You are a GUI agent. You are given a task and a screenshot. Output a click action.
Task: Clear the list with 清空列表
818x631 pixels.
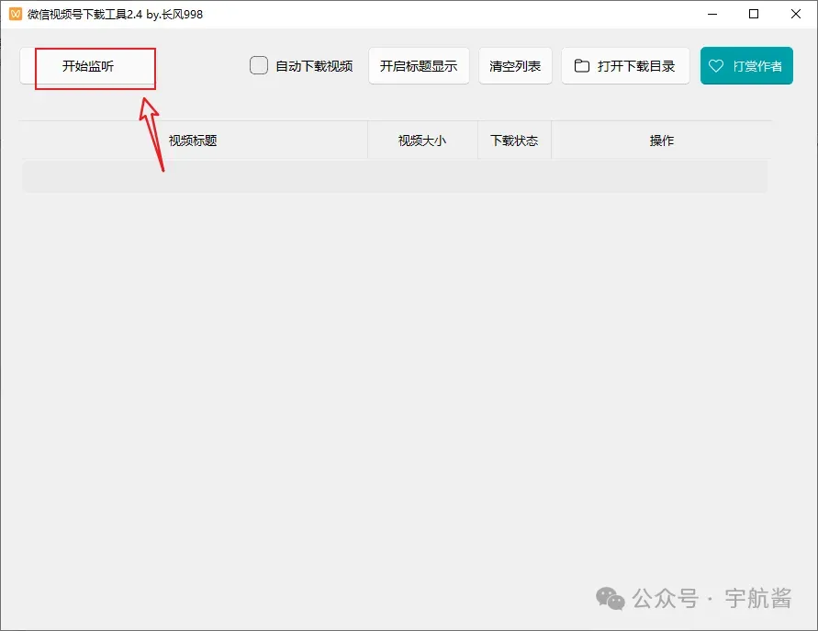pyautogui.click(x=515, y=66)
